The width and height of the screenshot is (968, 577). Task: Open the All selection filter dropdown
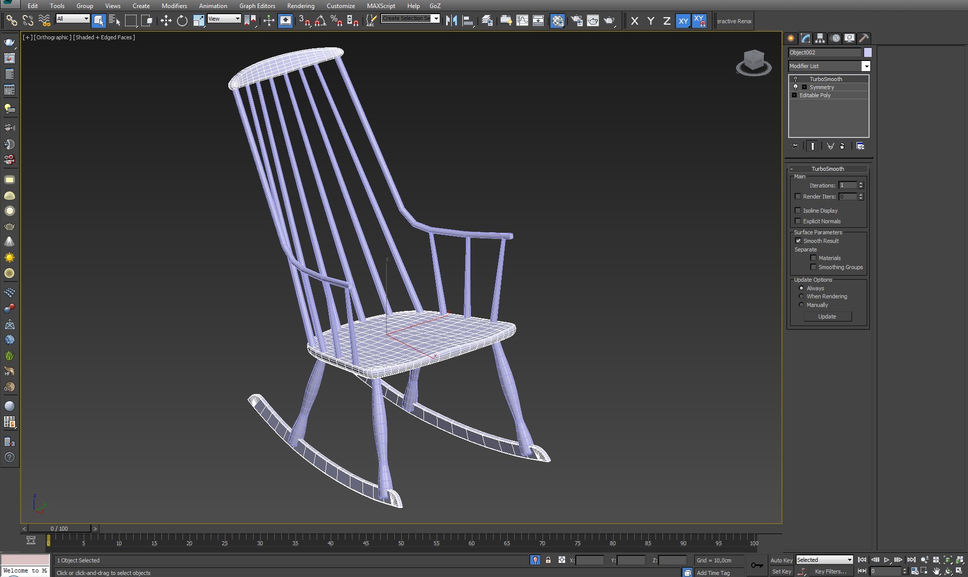tap(73, 19)
